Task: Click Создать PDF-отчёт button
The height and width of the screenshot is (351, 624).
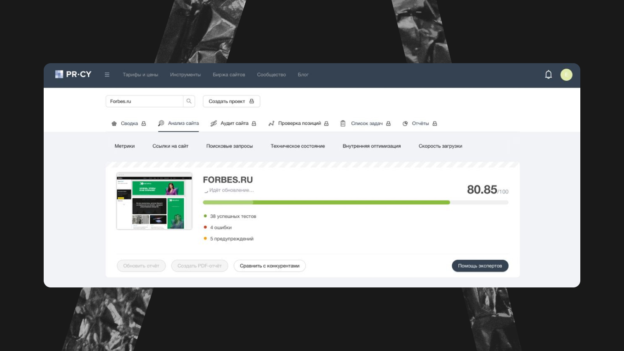Action: (200, 266)
